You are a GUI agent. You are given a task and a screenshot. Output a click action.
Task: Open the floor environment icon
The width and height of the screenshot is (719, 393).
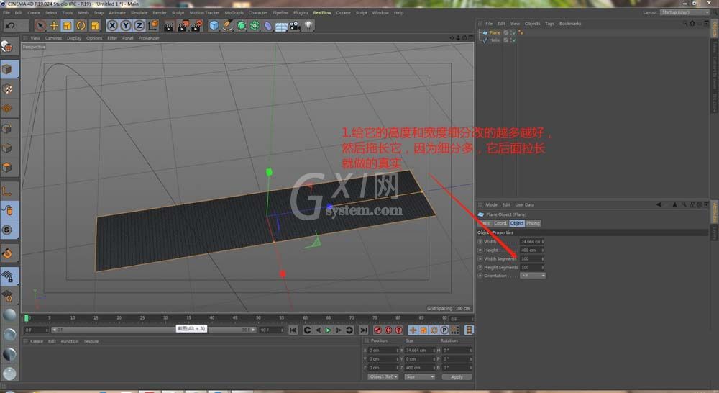281,26
